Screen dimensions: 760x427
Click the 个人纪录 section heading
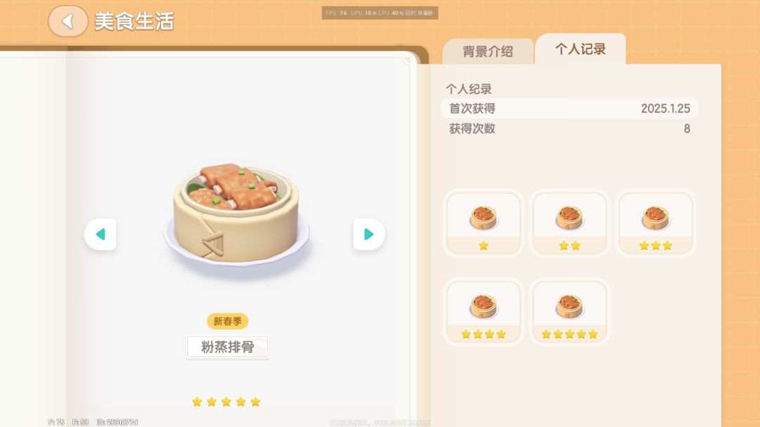pos(469,89)
